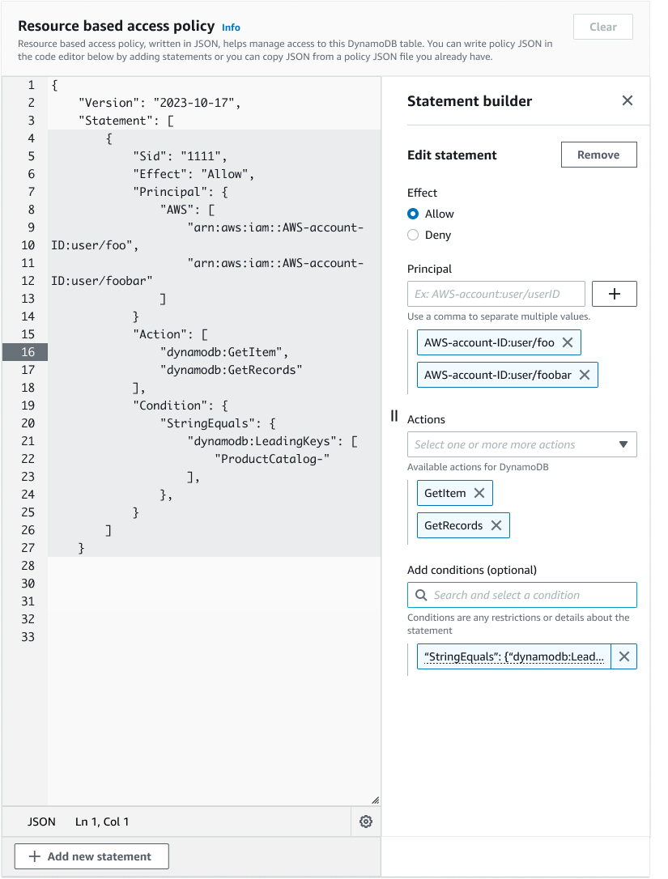Open the Info link next to the policy title

(231, 27)
